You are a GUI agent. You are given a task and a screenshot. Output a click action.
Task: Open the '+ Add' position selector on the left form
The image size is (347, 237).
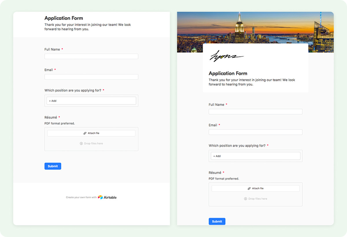(91, 100)
